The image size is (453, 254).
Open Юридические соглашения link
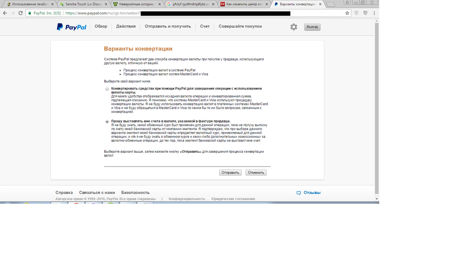tap(233, 199)
